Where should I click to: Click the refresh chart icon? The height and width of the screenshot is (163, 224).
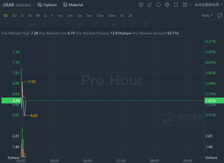158,5
